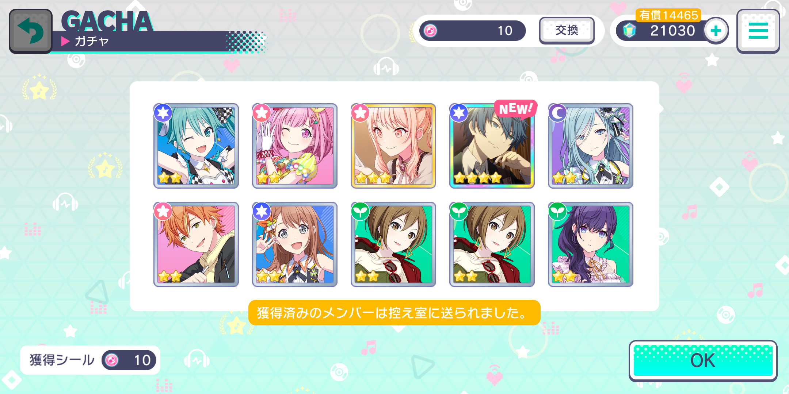Screen dimensions: 789x394
Task: Tap the rainbow crystal gem icon
Action: [629, 31]
